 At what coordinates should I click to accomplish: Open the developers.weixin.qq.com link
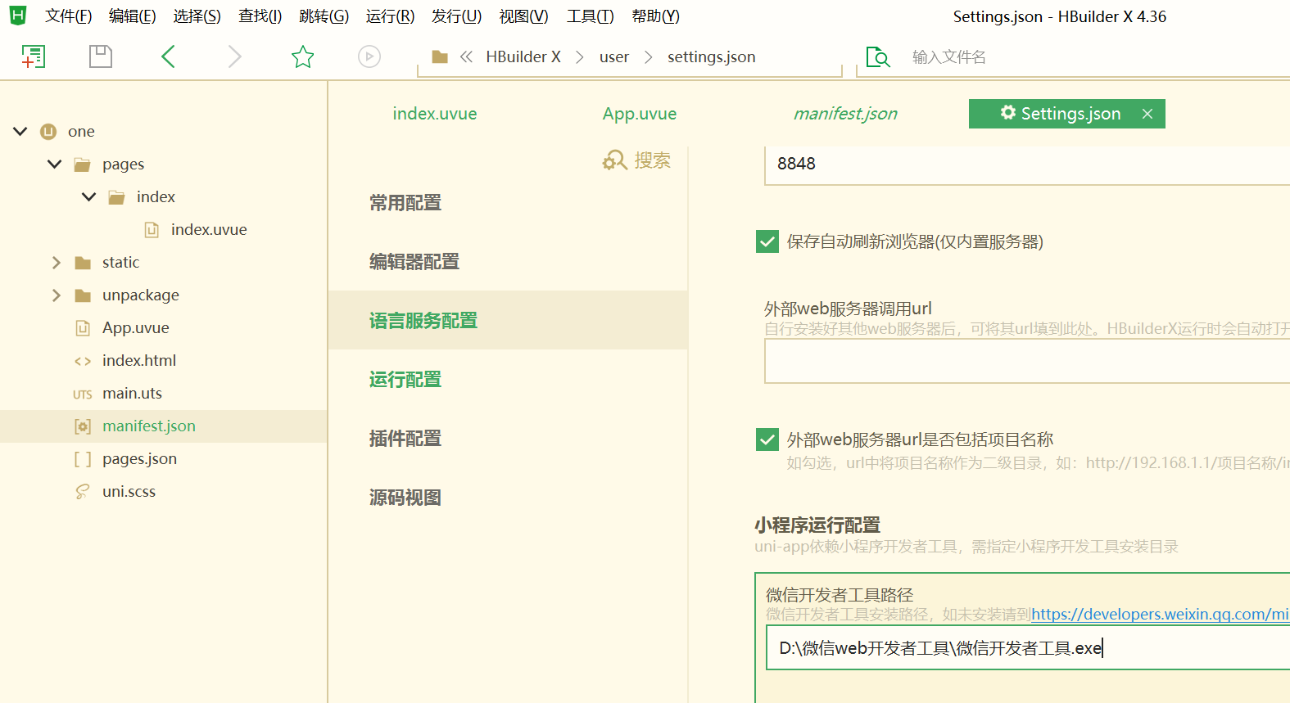(x=1160, y=614)
